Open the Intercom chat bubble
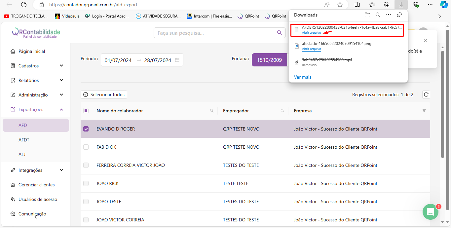 pyautogui.click(x=430, y=212)
